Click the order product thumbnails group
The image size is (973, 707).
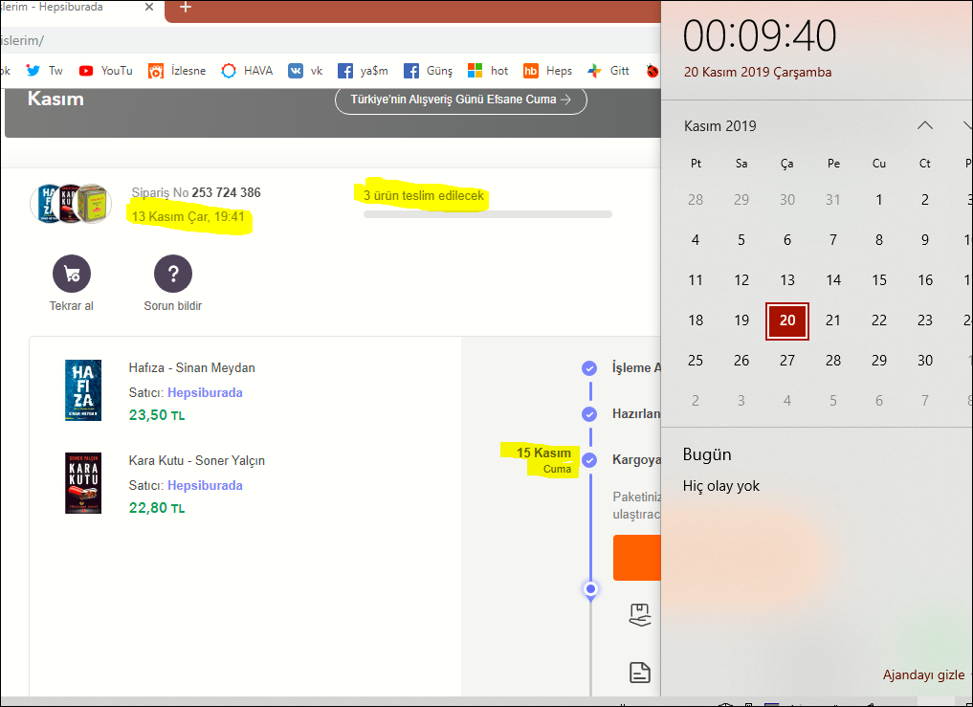[x=71, y=204]
